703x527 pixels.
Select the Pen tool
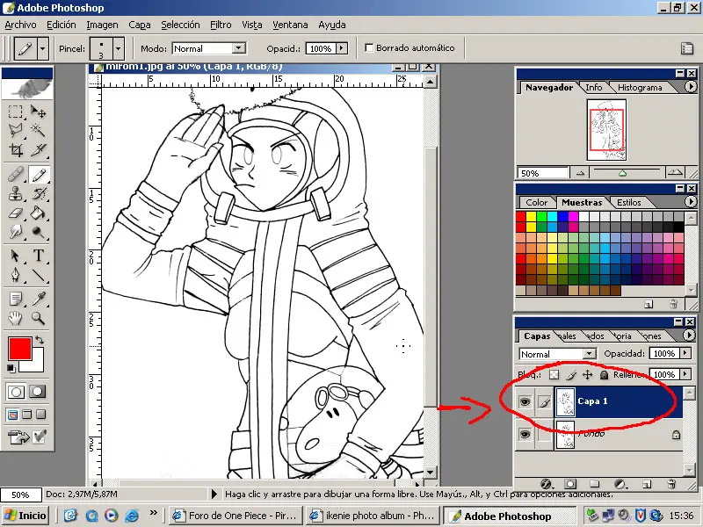click(x=15, y=275)
